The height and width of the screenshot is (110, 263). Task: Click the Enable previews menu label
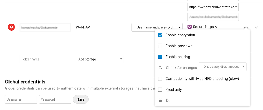click(x=179, y=46)
